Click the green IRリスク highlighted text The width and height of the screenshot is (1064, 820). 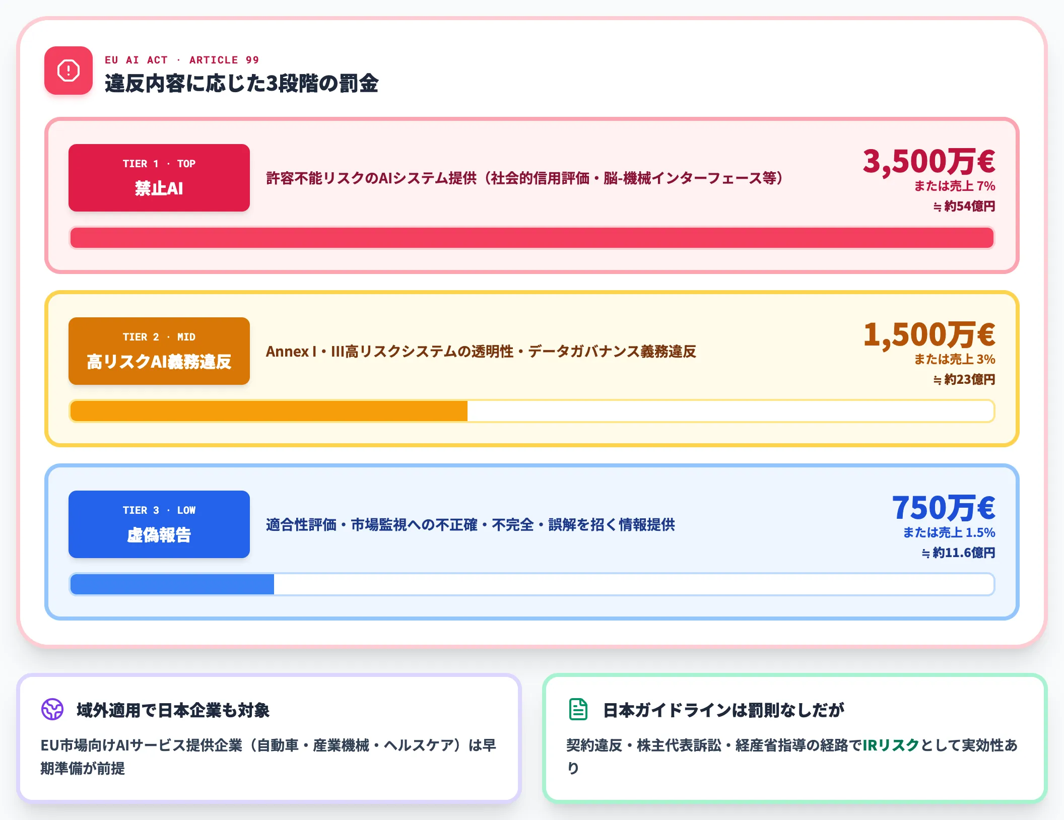tap(891, 745)
